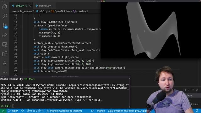Select the 3.9.9 Python interpreter in status bar
201x113 pixels.
click(127, 111)
